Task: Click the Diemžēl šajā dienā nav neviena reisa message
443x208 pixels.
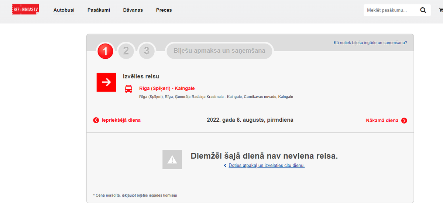Action: pos(264,156)
